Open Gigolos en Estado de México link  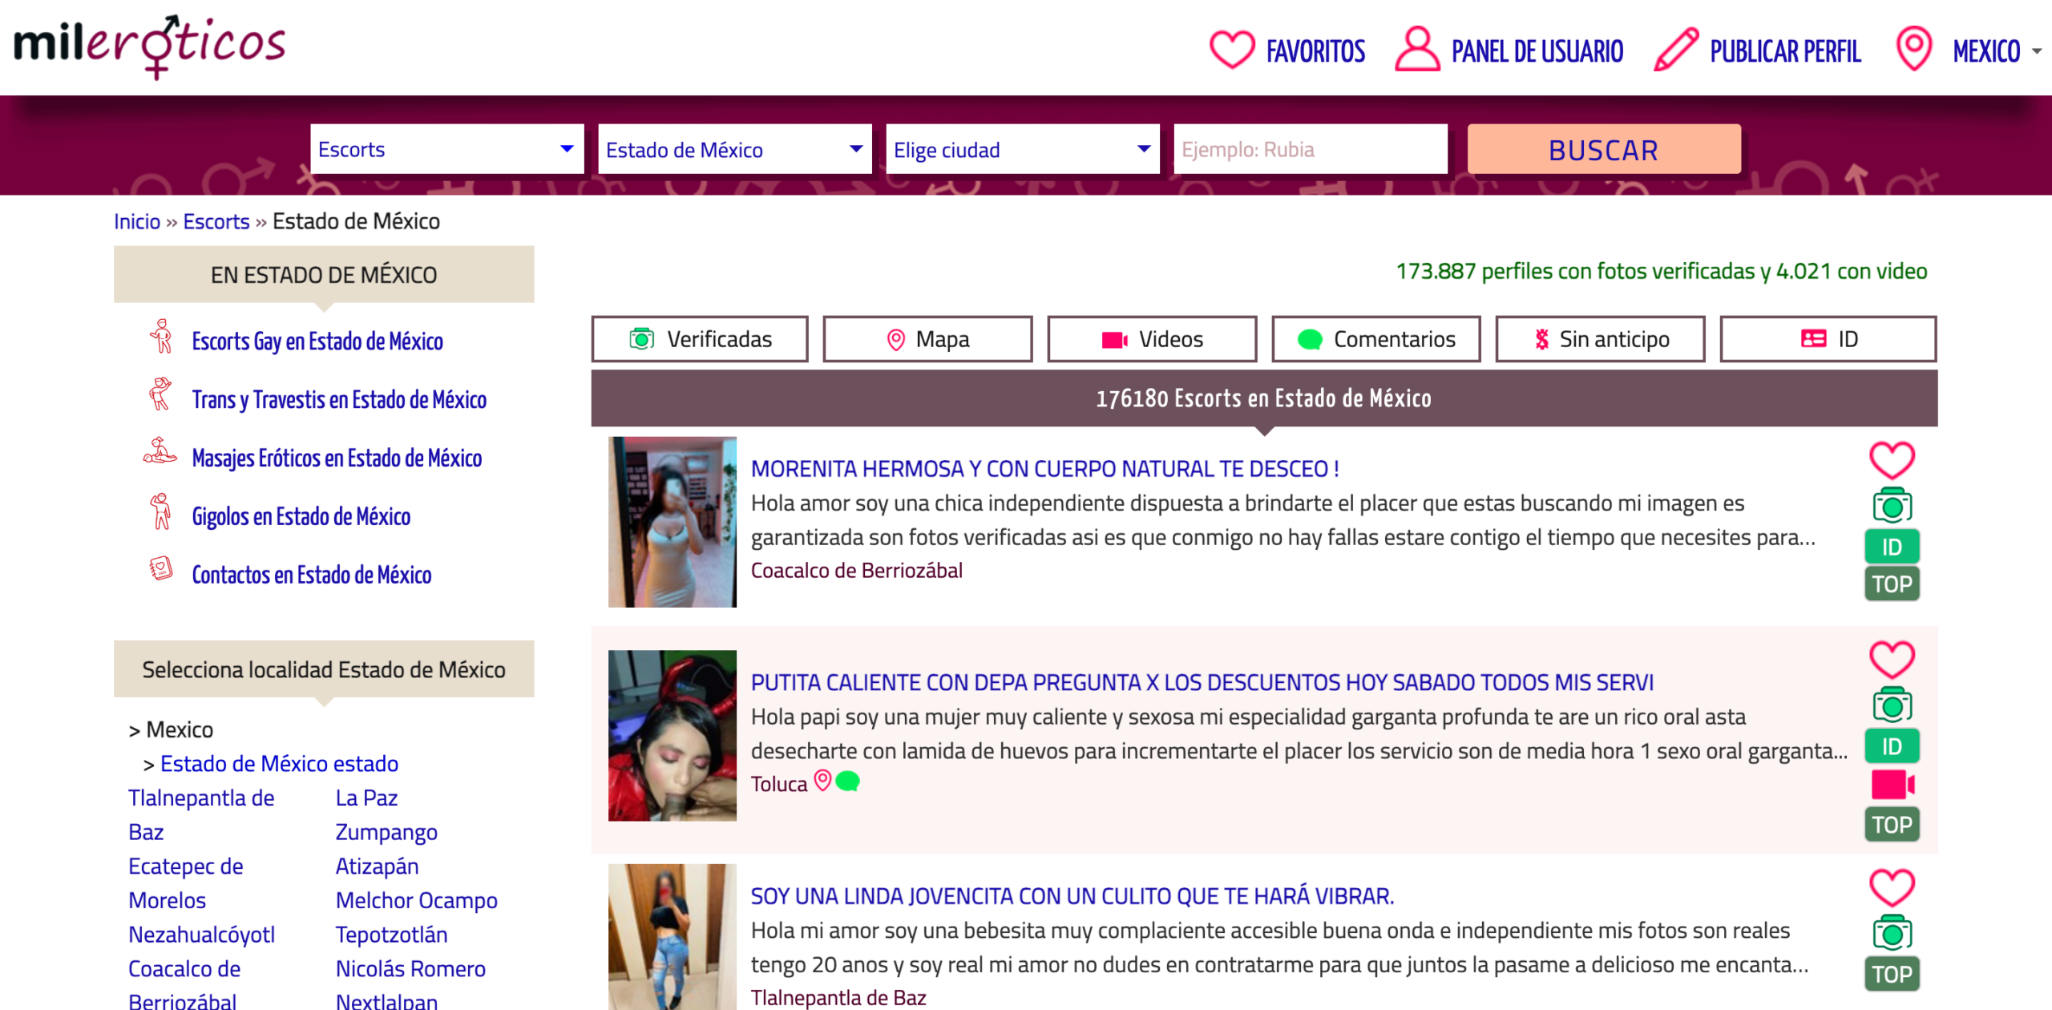[301, 516]
